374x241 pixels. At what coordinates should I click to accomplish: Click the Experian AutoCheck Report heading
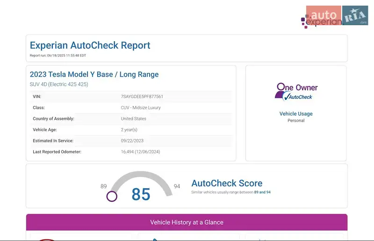click(x=90, y=45)
